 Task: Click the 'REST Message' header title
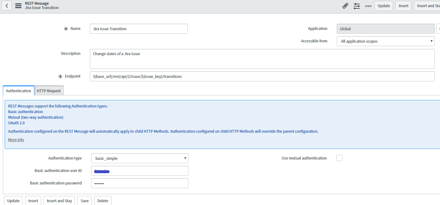click(x=37, y=3)
